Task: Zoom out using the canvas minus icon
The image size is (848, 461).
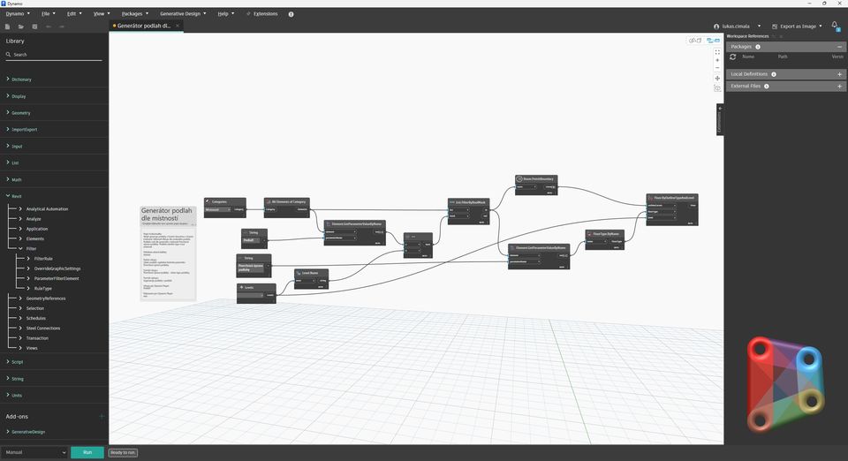Action: coord(717,69)
